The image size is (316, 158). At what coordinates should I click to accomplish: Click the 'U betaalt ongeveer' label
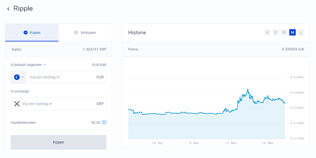(x=28, y=65)
